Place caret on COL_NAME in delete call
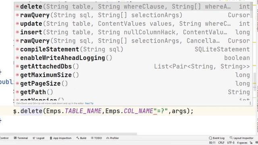Screen dimensions: 258x145 138,111
